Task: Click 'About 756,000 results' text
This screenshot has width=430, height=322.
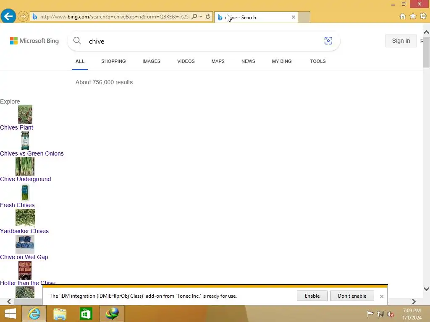Action: coord(104,82)
